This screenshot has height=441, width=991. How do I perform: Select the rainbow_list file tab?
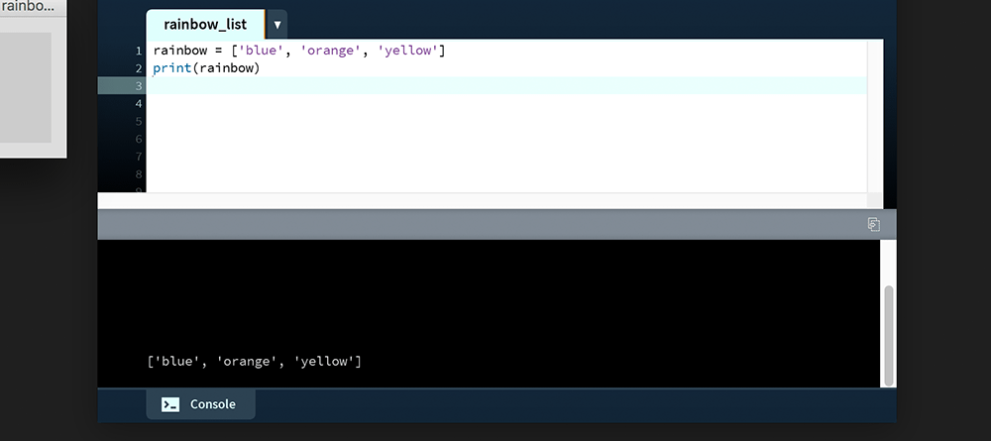tap(205, 25)
